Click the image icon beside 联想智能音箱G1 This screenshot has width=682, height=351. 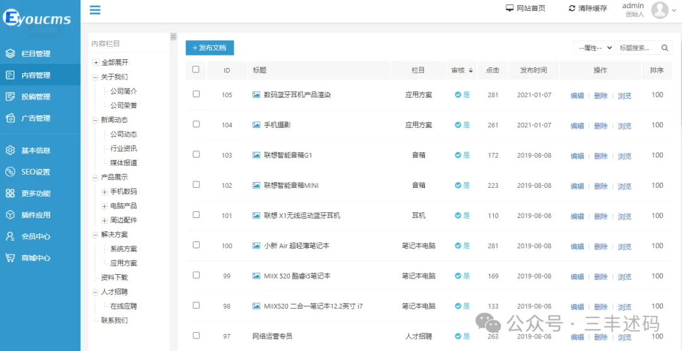[256, 155]
